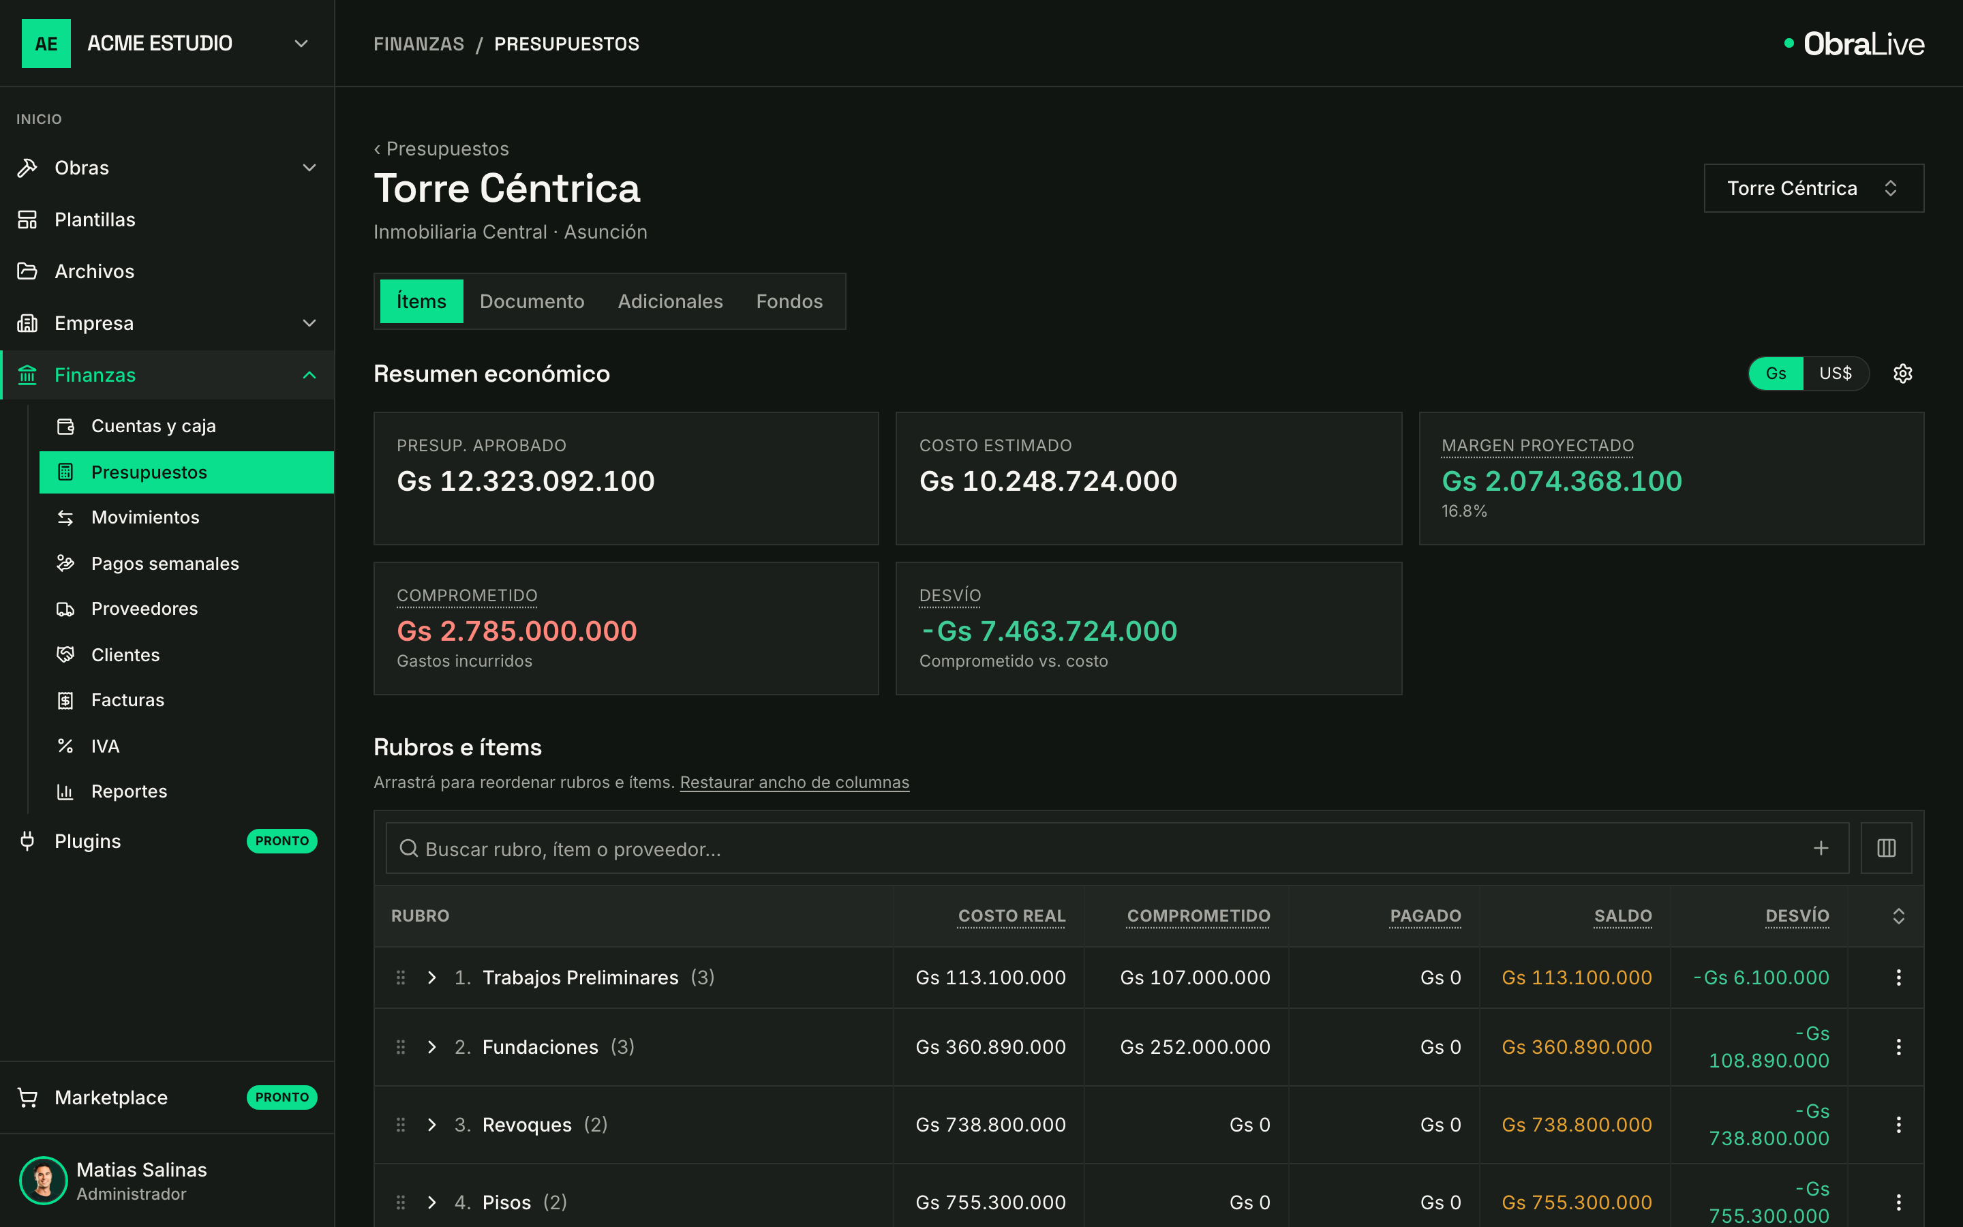The height and width of the screenshot is (1227, 1963).
Task: Expand the Trabajos Preliminares rubro
Action: [432, 977]
